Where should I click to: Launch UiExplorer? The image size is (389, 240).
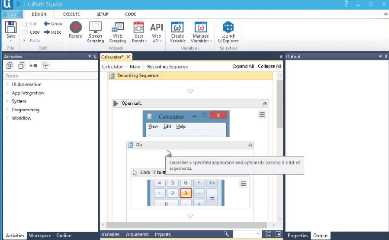click(x=228, y=32)
